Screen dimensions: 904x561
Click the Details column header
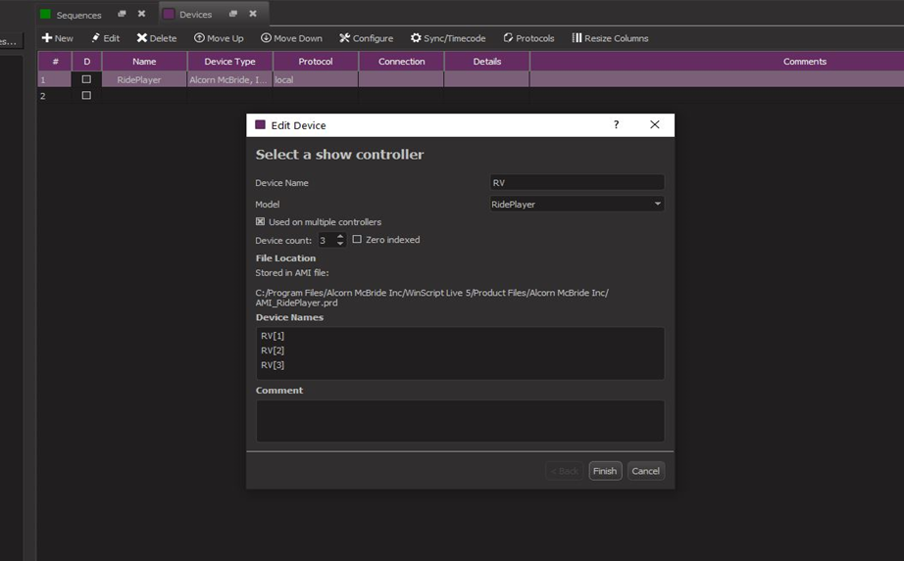(x=487, y=61)
